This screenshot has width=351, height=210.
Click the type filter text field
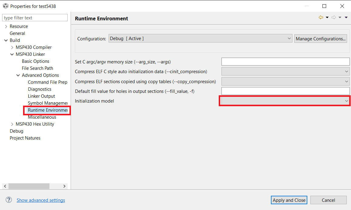(35, 18)
